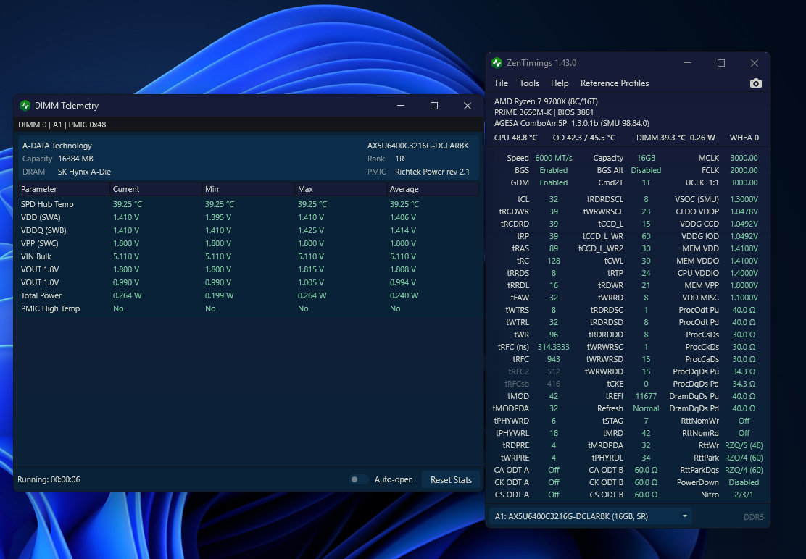Click the AGESA ComboAm5PI version text
This screenshot has height=559, width=806.
coord(572,123)
